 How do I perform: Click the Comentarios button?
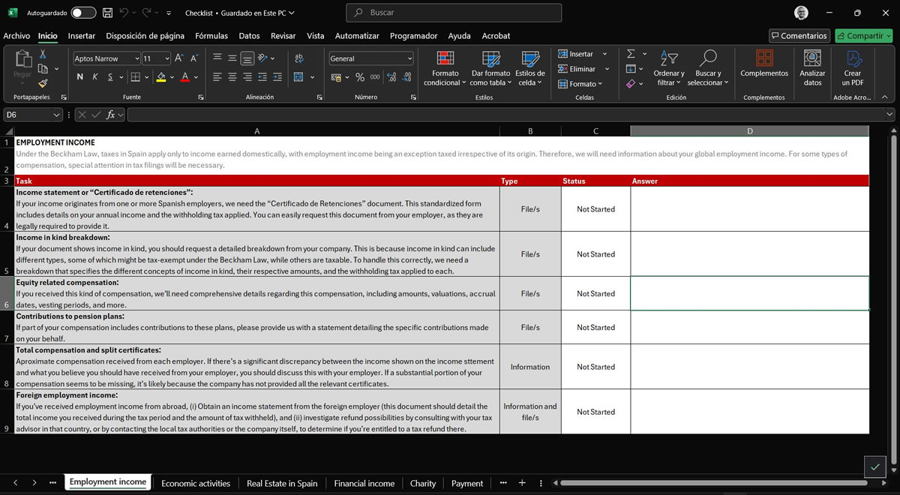click(x=799, y=35)
